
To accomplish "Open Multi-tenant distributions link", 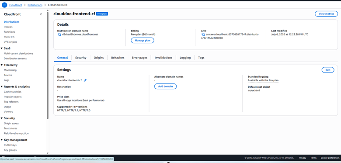I will 18,53.
